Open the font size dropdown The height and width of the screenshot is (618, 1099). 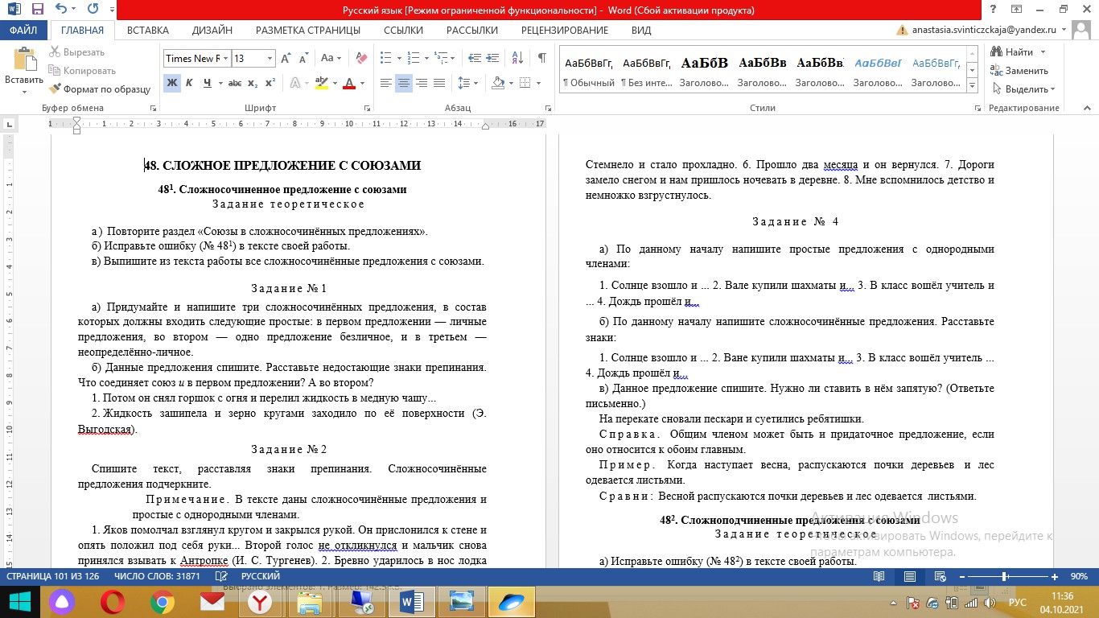point(268,59)
